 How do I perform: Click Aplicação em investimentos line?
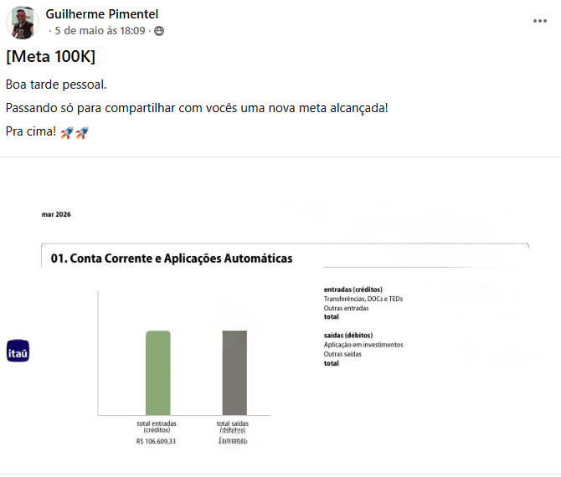point(363,345)
